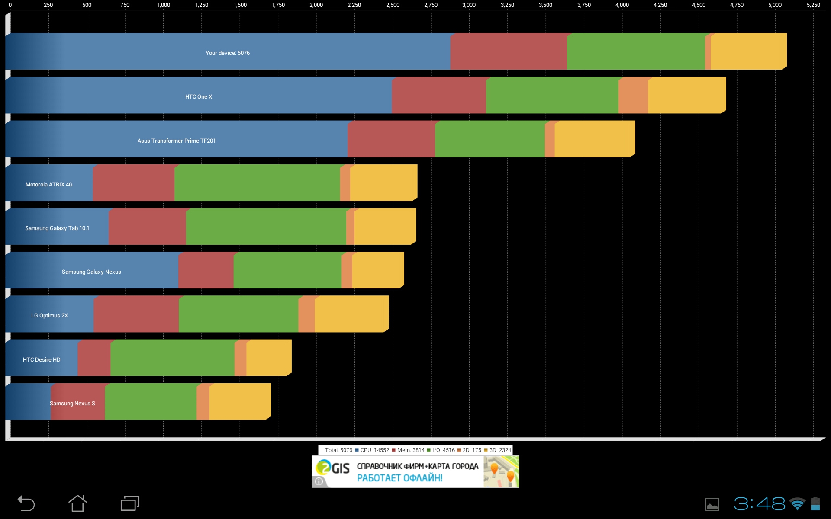Click the red Mem legend square
Viewport: 831px width, 519px height.
click(394, 450)
